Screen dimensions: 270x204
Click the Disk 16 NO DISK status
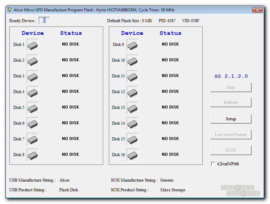pyautogui.click(x=170, y=154)
